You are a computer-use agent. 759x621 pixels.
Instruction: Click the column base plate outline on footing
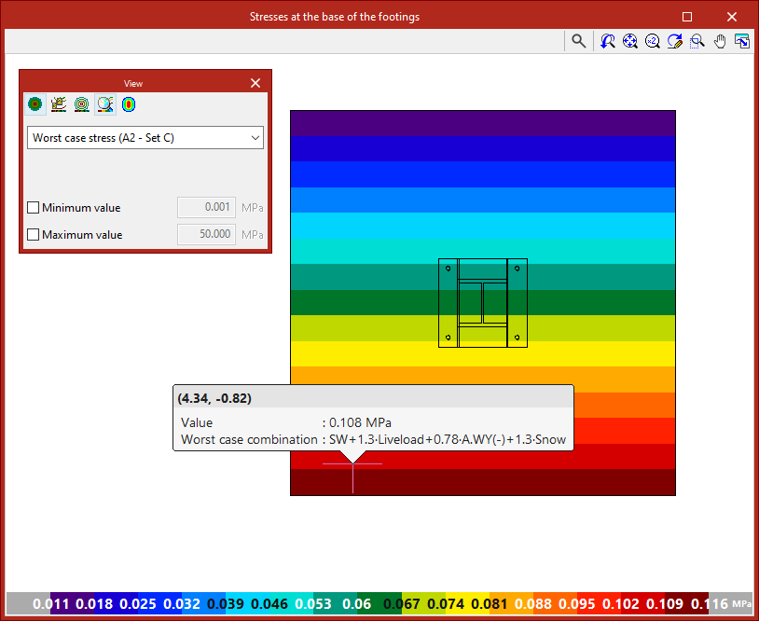coord(483,303)
